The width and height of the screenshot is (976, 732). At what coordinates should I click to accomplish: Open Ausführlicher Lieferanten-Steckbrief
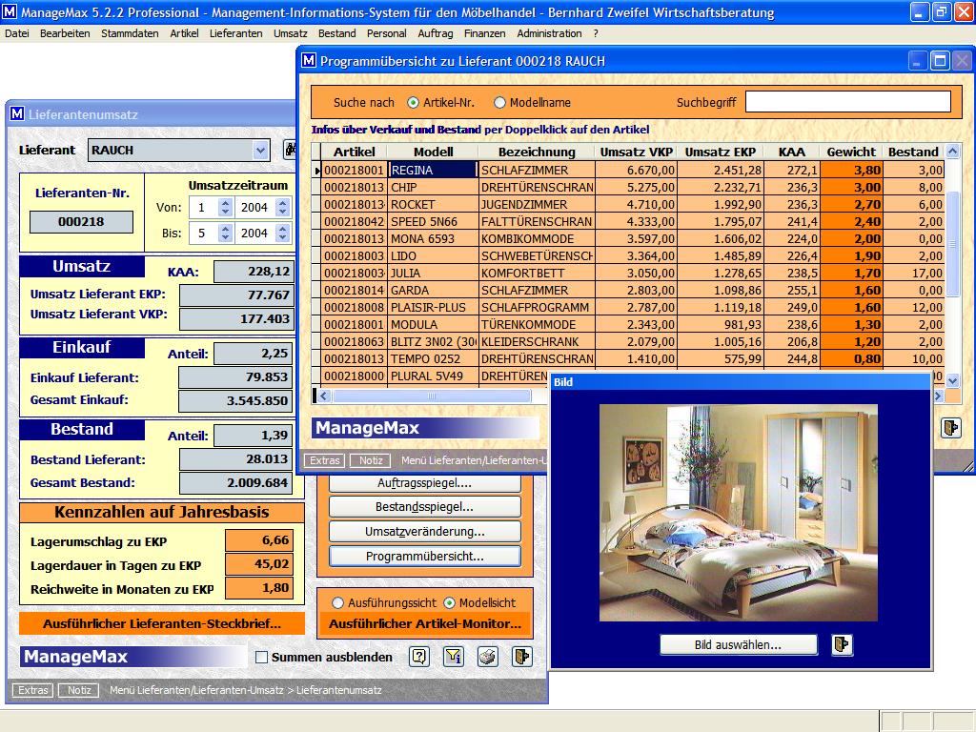pyautogui.click(x=162, y=624)
